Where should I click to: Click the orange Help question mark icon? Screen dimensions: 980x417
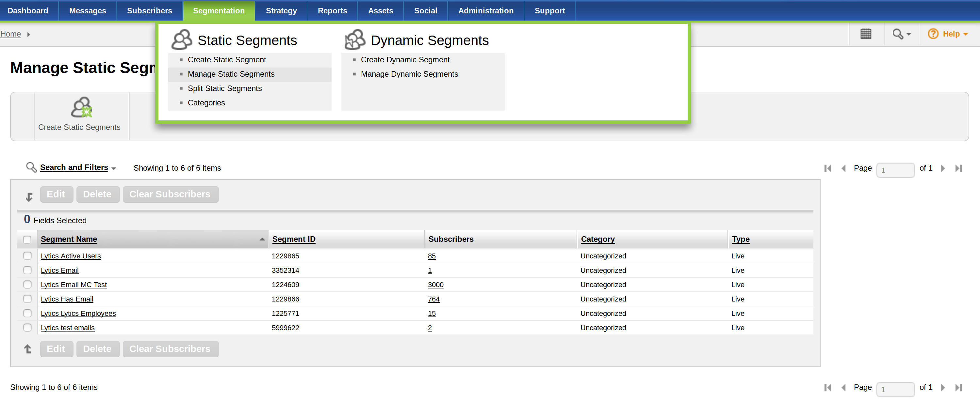[933, 34]
